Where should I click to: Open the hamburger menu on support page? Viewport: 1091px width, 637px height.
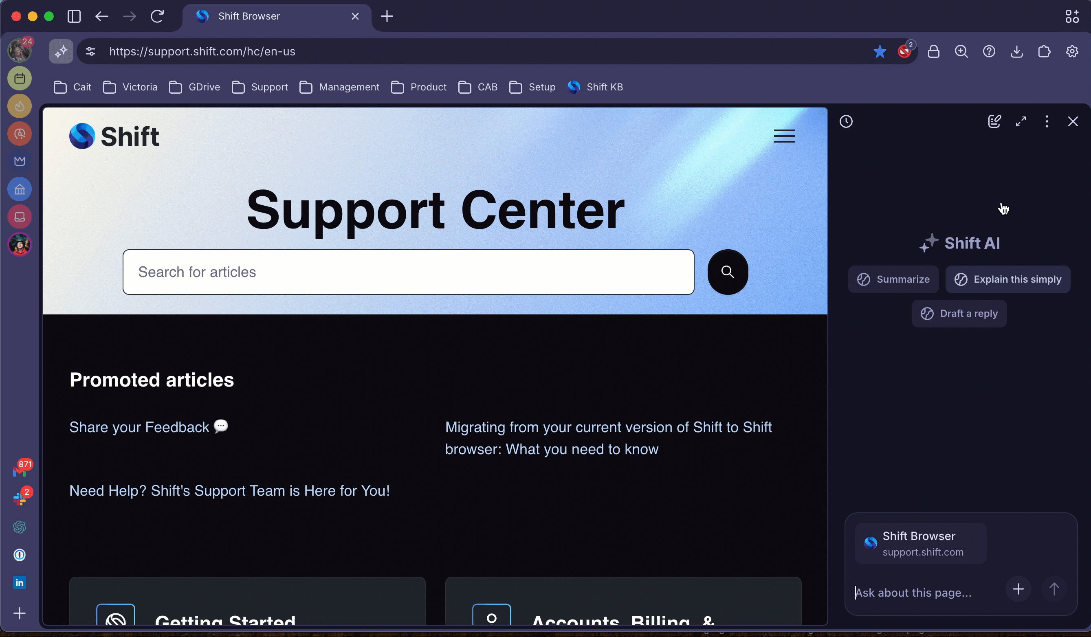[785, 136]
